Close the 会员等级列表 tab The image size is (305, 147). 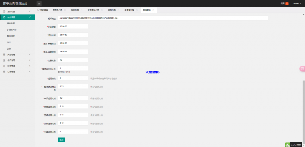click(x=102, y=10)
